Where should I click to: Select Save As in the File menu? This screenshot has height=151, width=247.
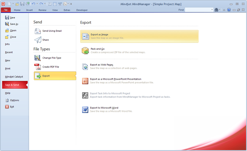coord(12,24)
